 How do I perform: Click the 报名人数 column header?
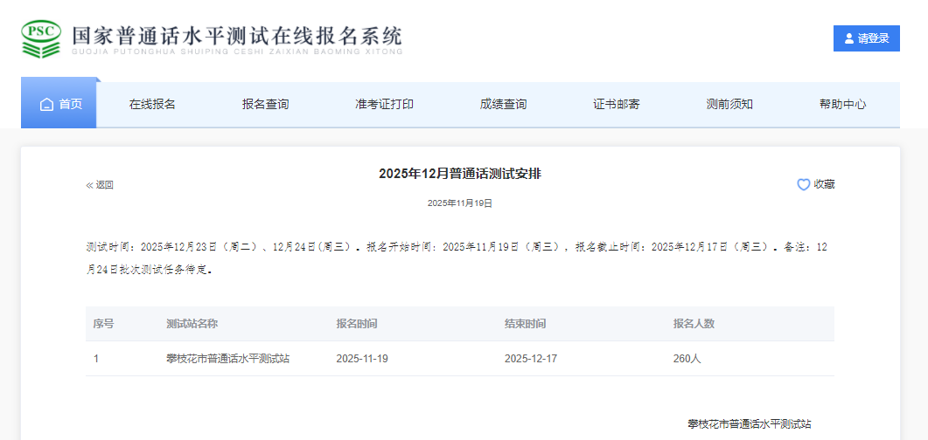click(694, 324)
